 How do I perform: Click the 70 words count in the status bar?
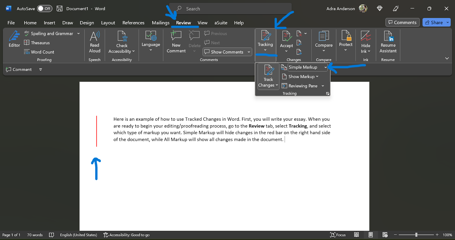(35, 235)
